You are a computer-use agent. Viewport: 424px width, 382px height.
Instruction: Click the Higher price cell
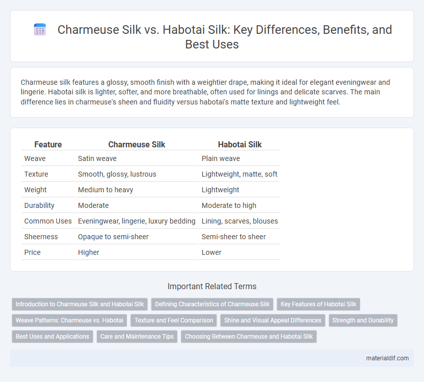coord(137,252)
